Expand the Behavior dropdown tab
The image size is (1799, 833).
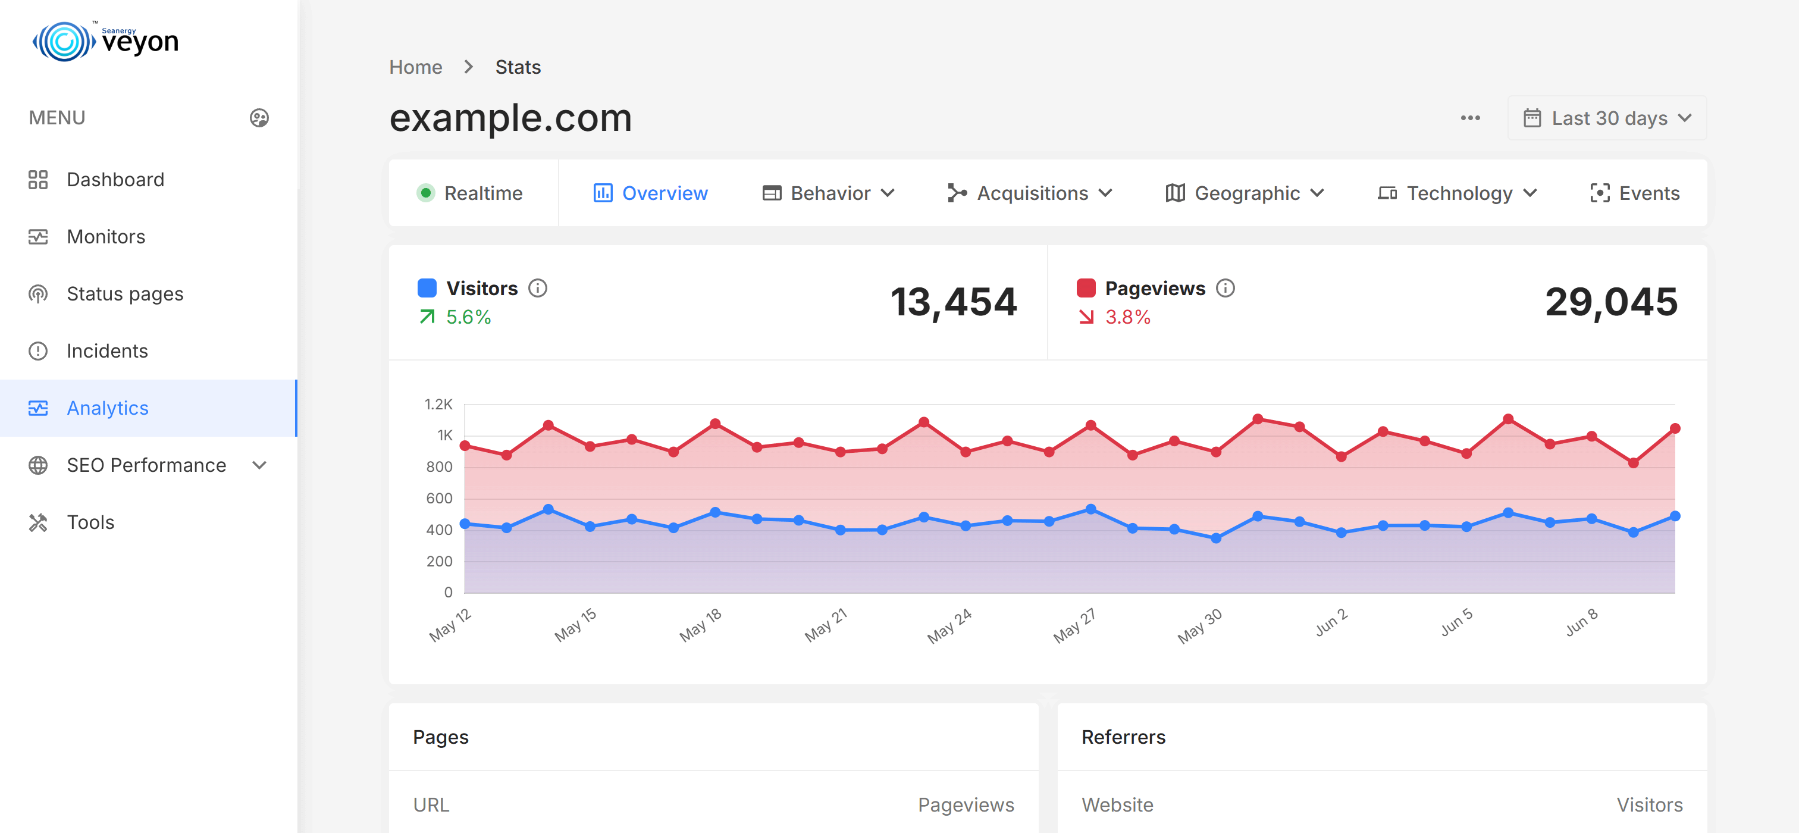pos(828,193)
